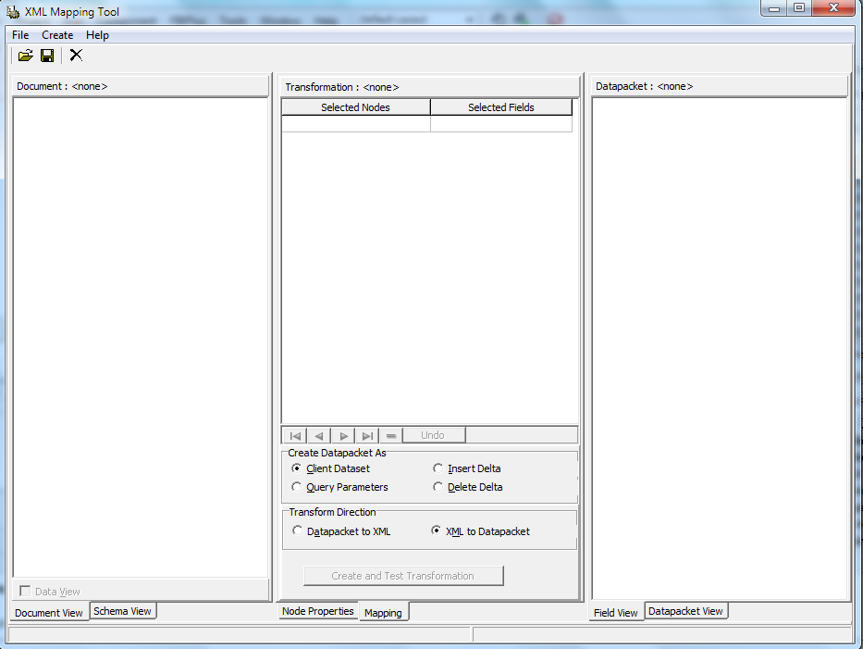Click the Selected Nodes column header
The height and width of the screenshot is (649, 863).
[355, 107]
